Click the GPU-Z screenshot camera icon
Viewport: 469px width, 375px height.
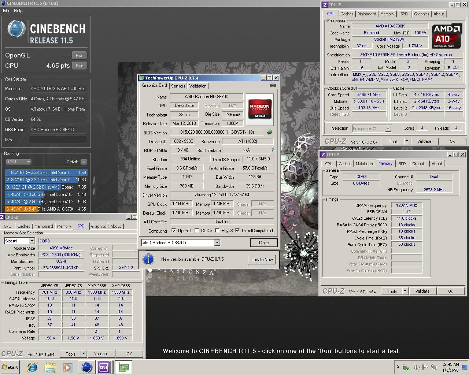[x=273, y=85]
